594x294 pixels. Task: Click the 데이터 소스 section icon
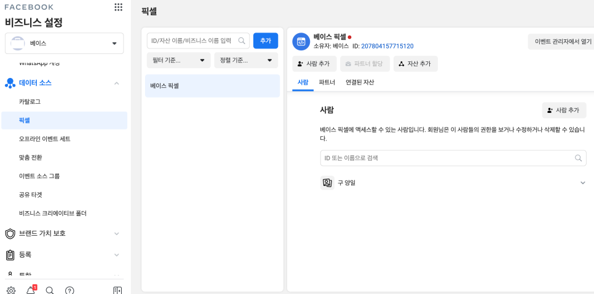(x=10, y=83)
